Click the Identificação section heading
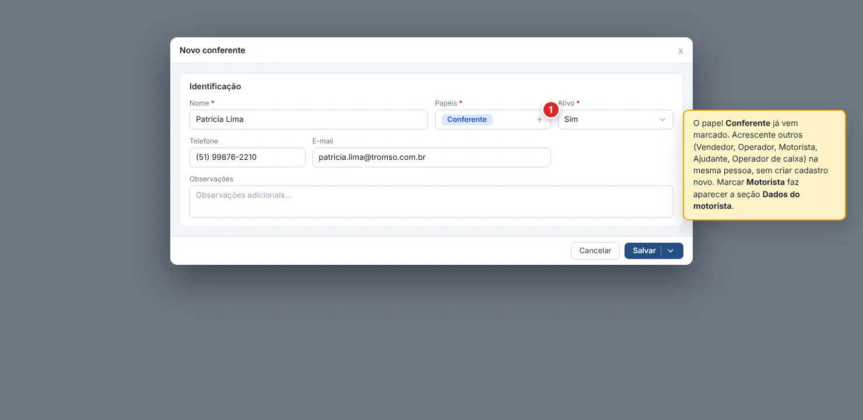The width and height of the screenshot is (863, 420). [x=215, y=86]
